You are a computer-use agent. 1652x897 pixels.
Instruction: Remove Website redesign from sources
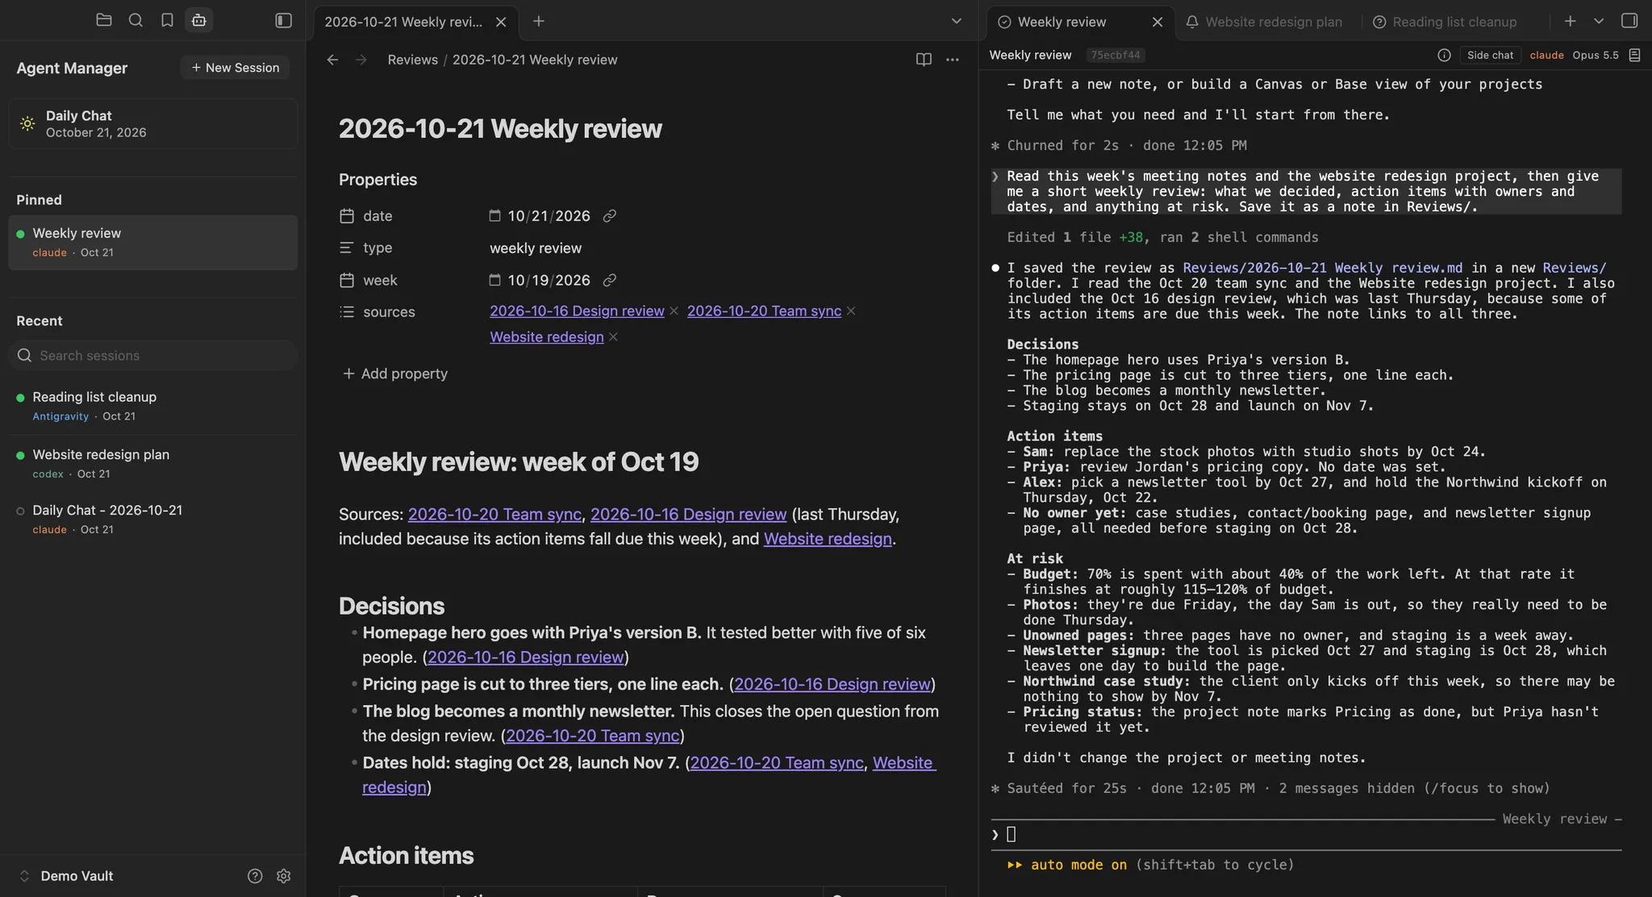613,337
